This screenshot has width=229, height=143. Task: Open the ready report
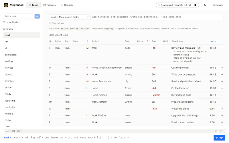point(21,94)
